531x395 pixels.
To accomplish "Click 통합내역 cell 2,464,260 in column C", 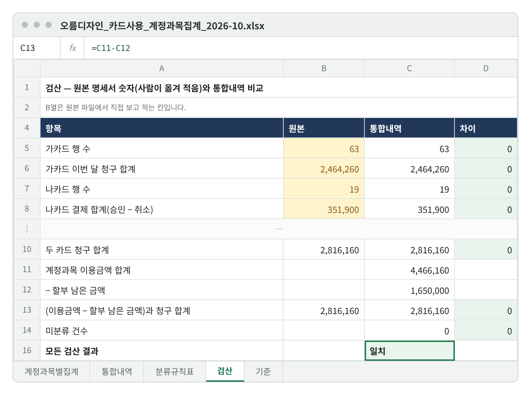I will 409,169.
